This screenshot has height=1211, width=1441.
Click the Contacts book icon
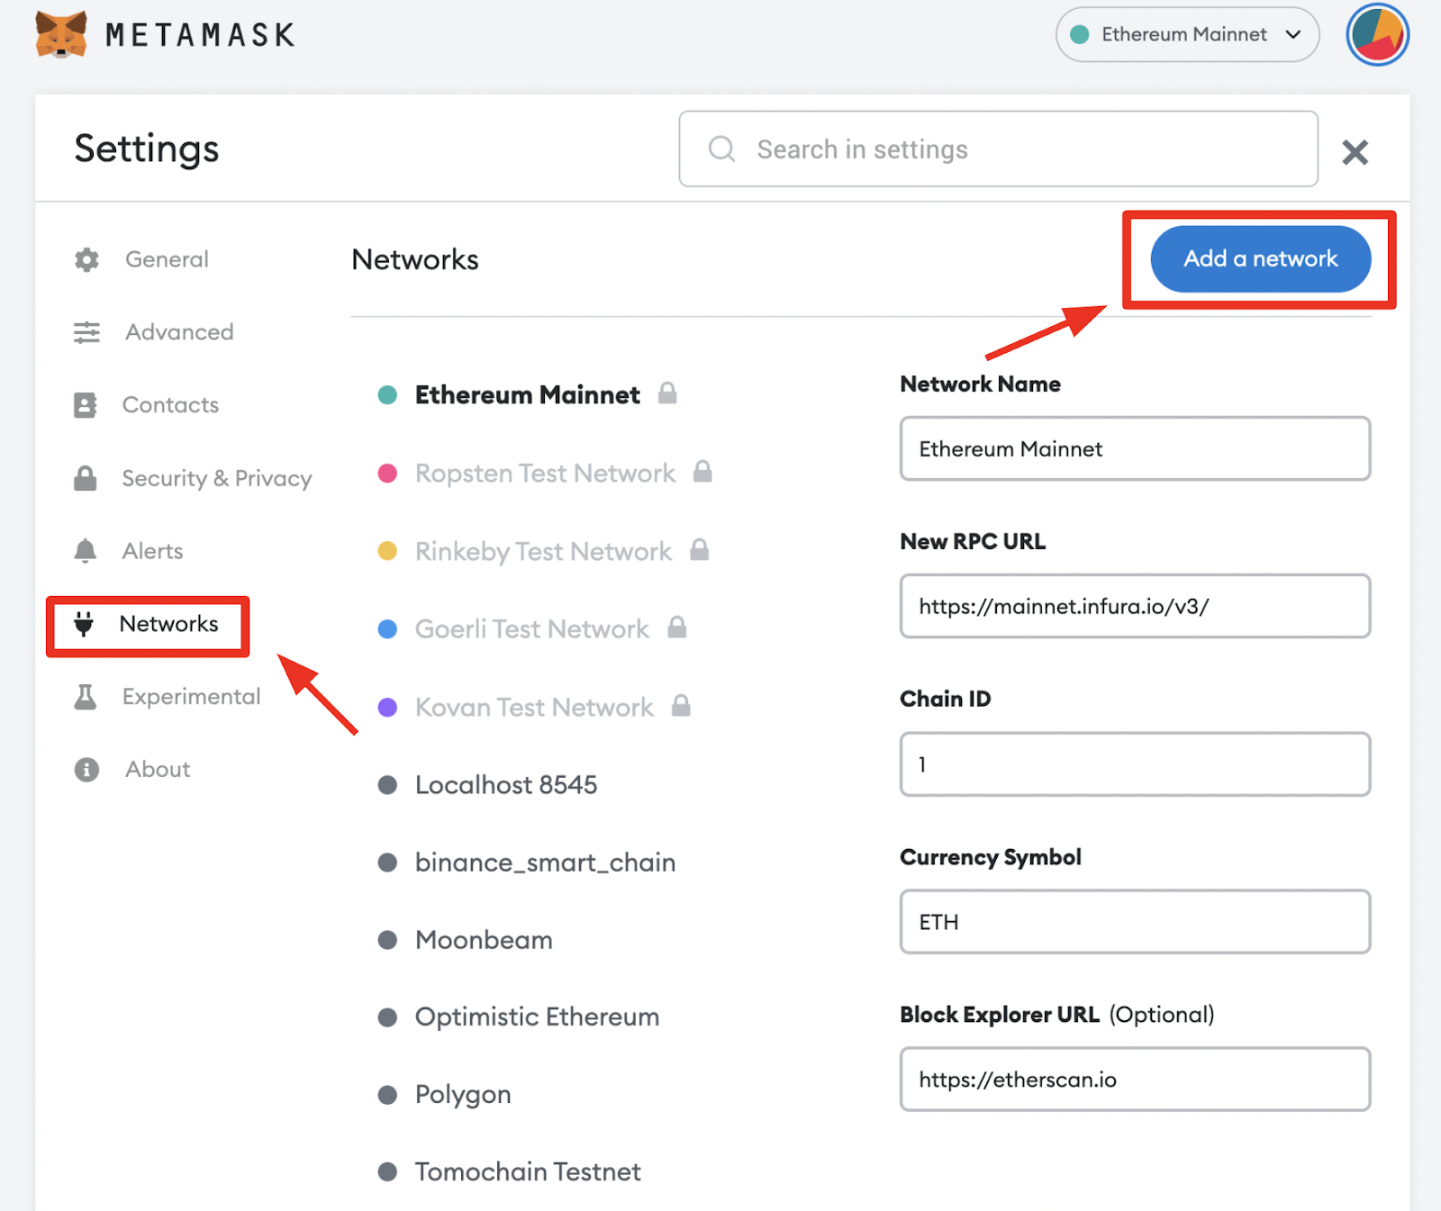click(x=85, y=405)
